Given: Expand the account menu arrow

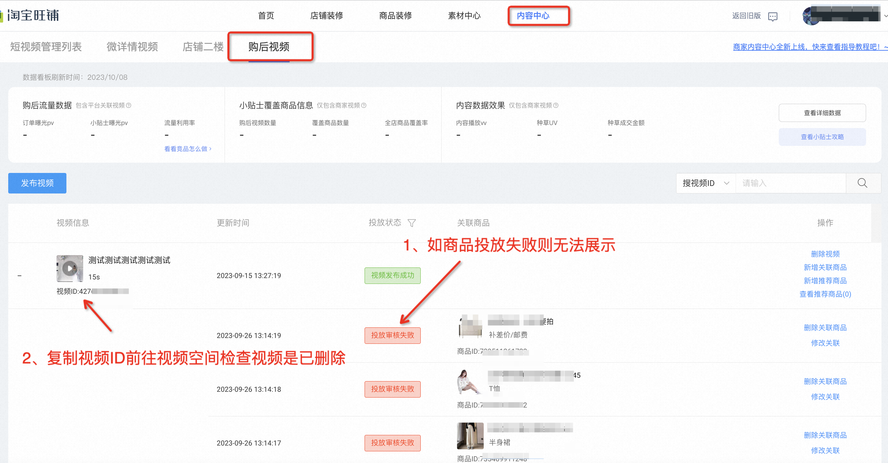Looking at the screenshot, I should coord(885,16).
